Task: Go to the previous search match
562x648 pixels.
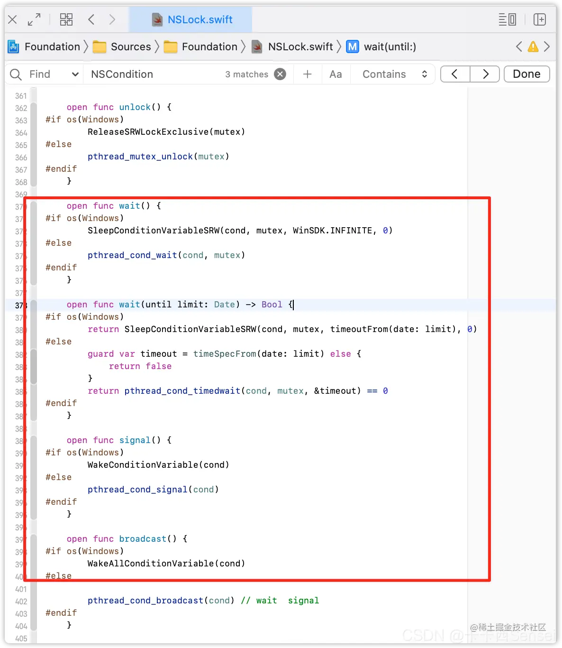Action: coord(455,74)
